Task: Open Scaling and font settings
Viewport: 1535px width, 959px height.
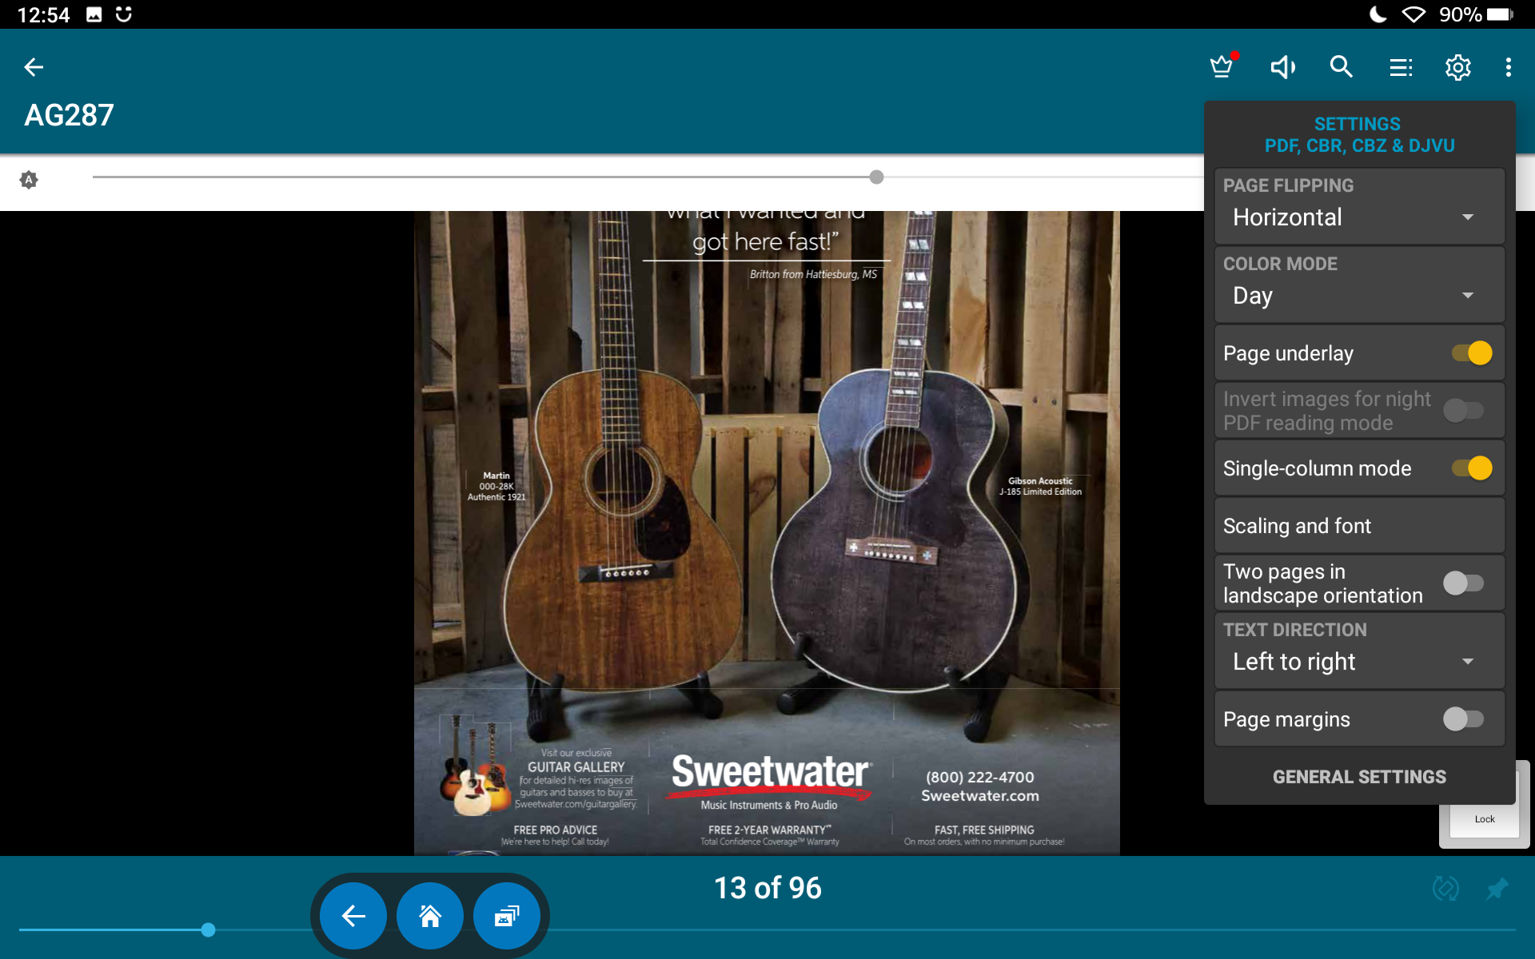Action: coord(1359,526)
